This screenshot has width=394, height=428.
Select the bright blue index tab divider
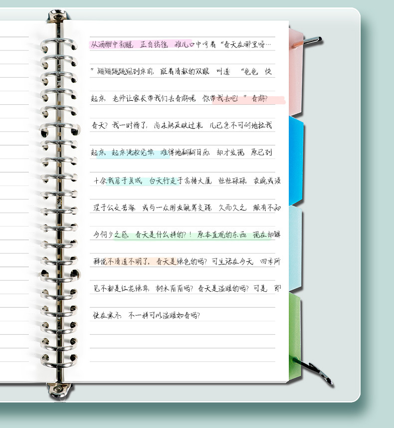pos(296,161)
